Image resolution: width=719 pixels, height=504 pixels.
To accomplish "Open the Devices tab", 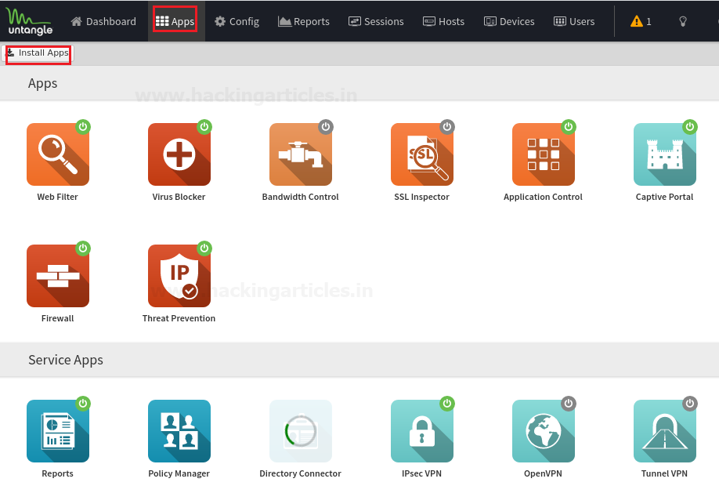I will (x=509, y=21).
